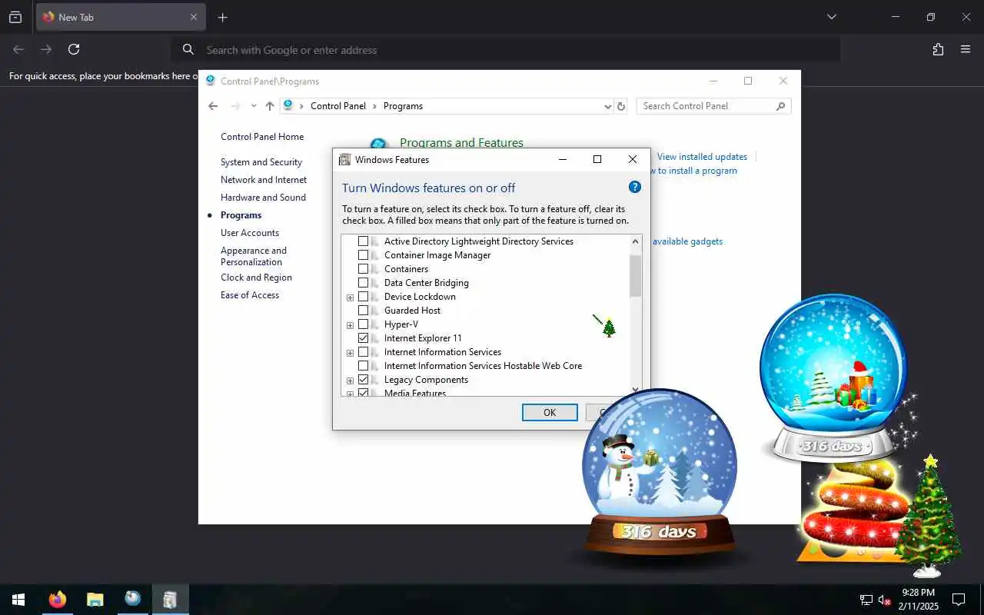Open the Firefox list all tabs chevron
Image resolution: width=984 pixels, height=615 pixels.
click(x=831, y=17)
